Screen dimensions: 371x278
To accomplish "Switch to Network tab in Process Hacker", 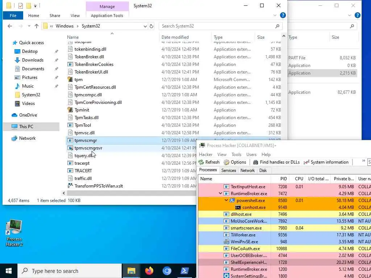I will (x=247, y=170).
